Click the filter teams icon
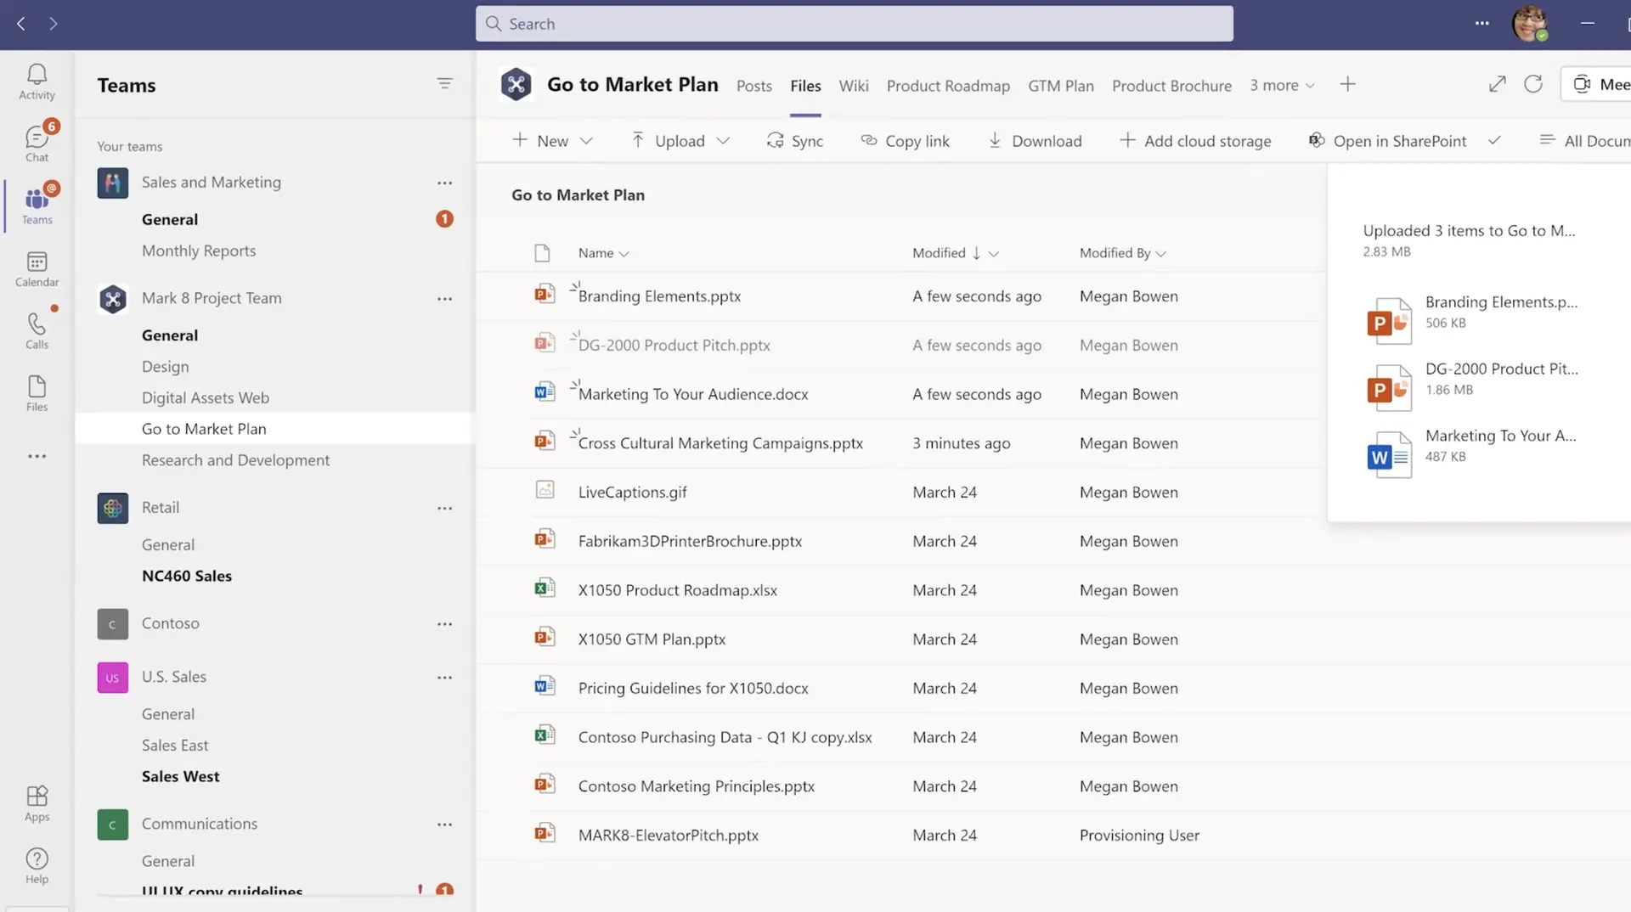The height and width of the screenshot is (912, 1631). click(x=444, y=83)
